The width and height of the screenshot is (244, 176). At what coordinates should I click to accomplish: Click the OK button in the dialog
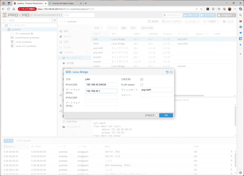point(166,115)
